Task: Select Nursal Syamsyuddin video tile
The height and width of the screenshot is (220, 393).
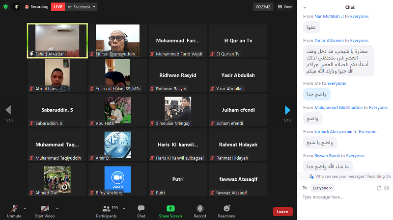Action: pyautogui.click(x=117, y=41)
